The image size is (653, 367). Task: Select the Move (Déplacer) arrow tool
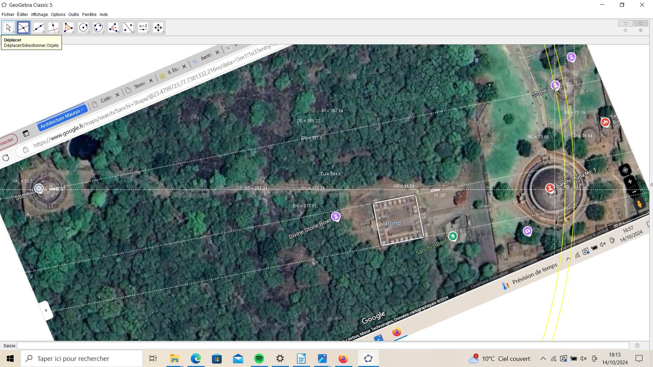(8, 27)
